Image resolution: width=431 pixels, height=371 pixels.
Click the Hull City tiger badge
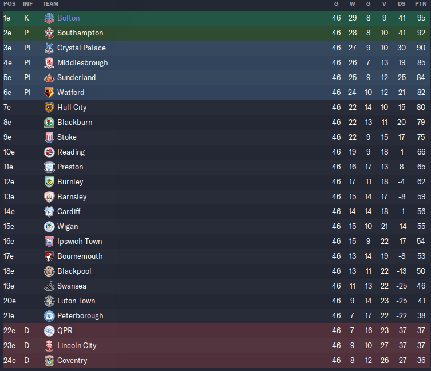49,107
